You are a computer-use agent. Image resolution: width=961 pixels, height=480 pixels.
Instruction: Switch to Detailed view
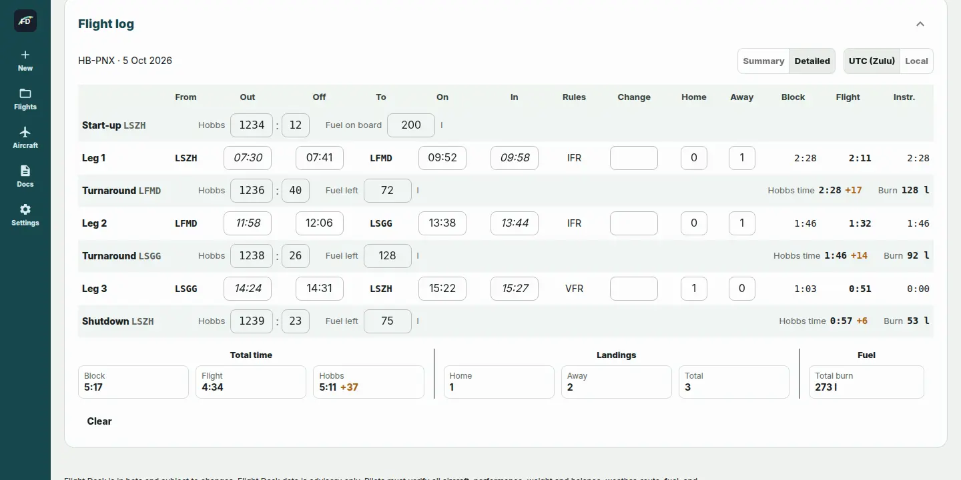812,61
